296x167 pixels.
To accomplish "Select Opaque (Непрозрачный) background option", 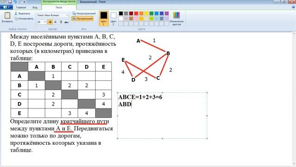I will click(84, 13).
